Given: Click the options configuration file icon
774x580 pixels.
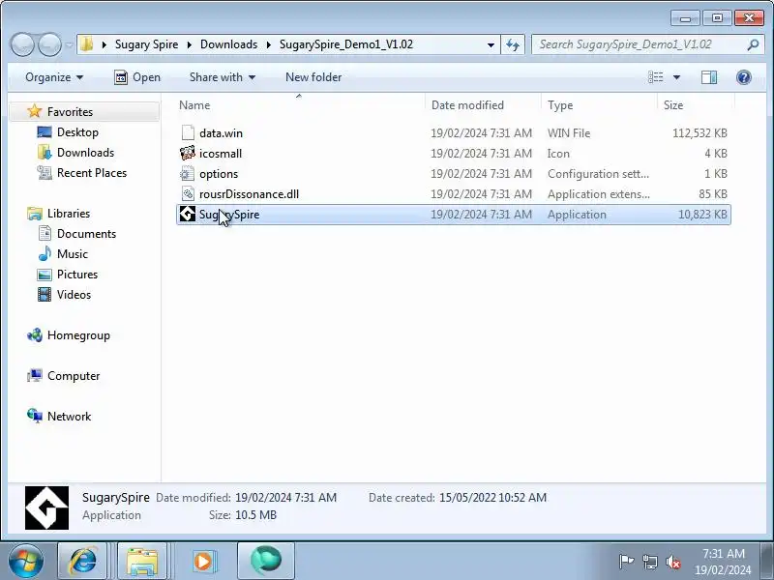Looking at the screenshot, I should (x=188, y=174).
